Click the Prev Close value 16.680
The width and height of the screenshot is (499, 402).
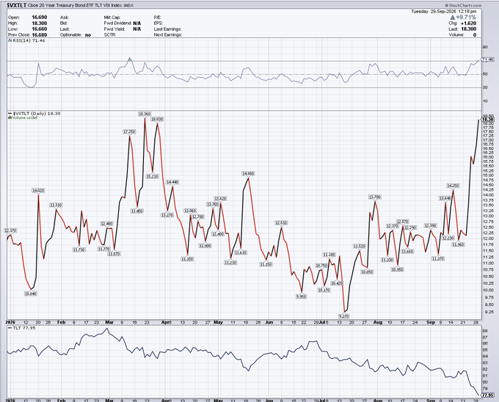(x=39, y=34)
